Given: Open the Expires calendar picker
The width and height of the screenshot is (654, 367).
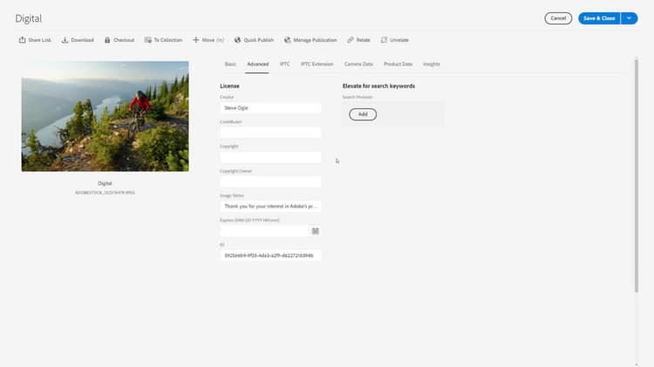Looking at the screenshot, I should click(x=316, y=231).
